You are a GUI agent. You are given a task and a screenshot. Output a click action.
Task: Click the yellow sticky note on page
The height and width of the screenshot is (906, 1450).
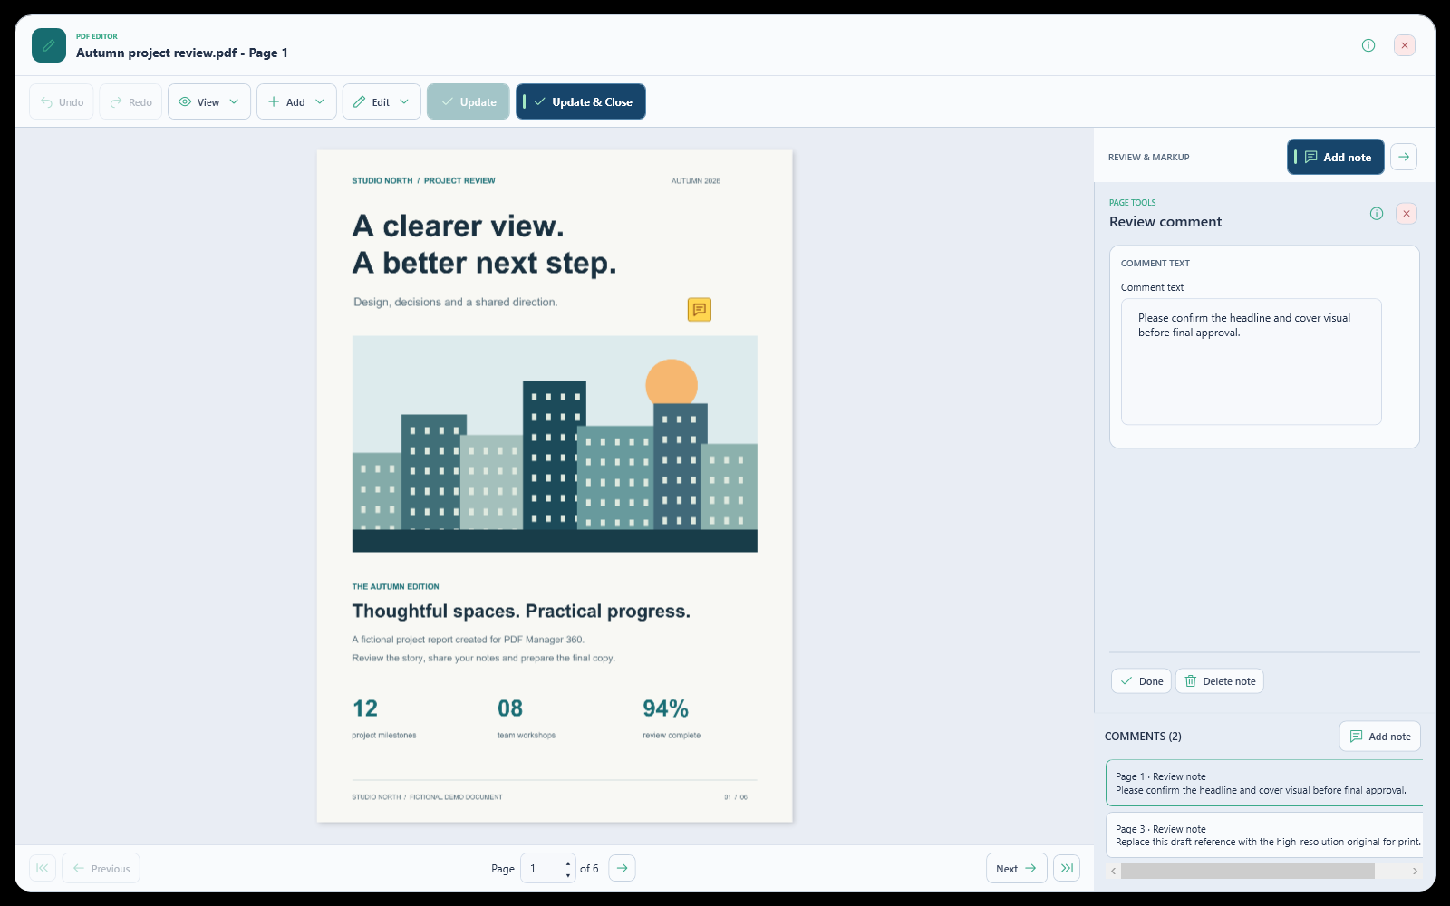pyautogui.click(x=700, y=310)
